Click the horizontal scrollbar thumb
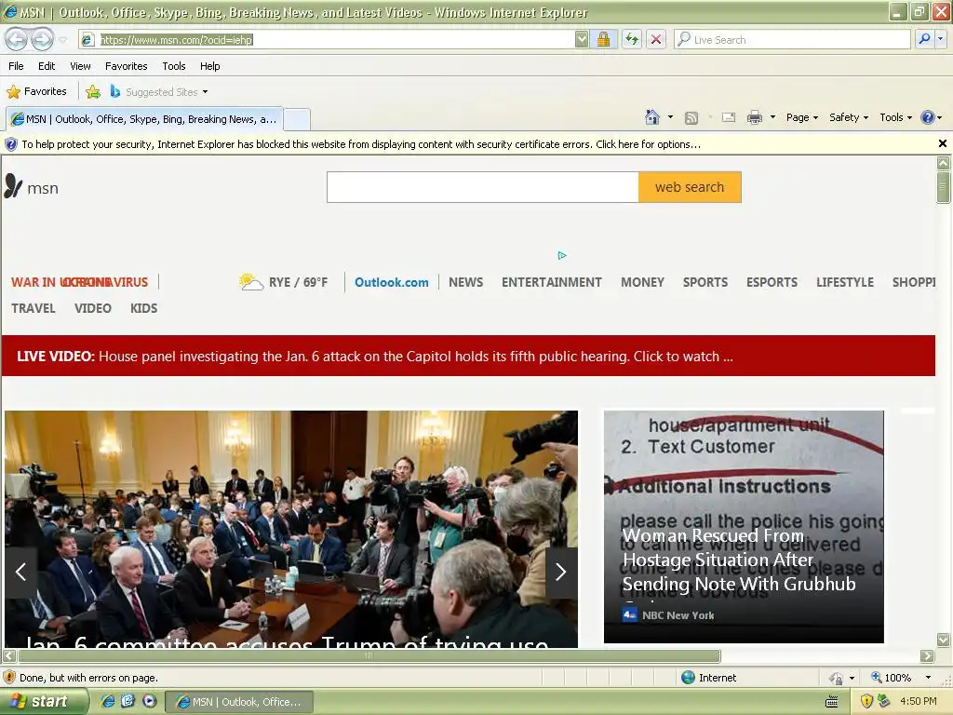The width and height of the screenshot is (953, 715). coord(369,656)
